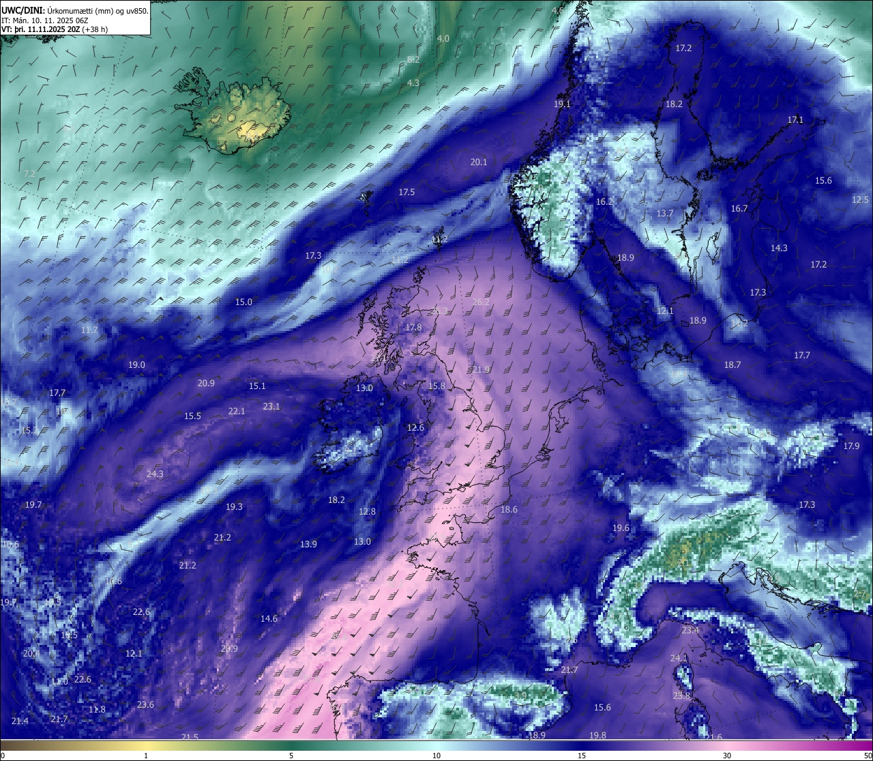This screenshot has height=761, width=873.
Task: Click the 19.6 value on the map
Action: pos(621,528)
